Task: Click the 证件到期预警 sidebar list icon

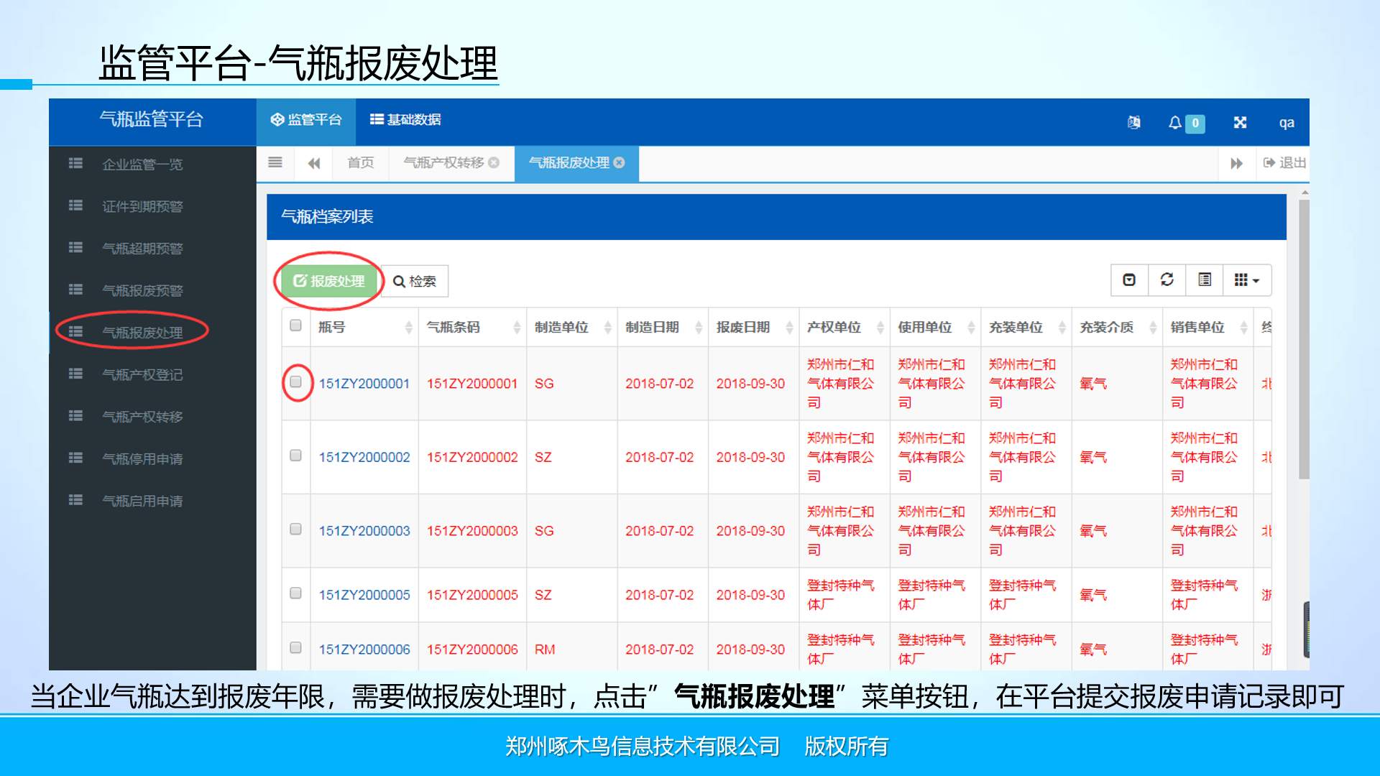Action: click(x=75, y=205)
